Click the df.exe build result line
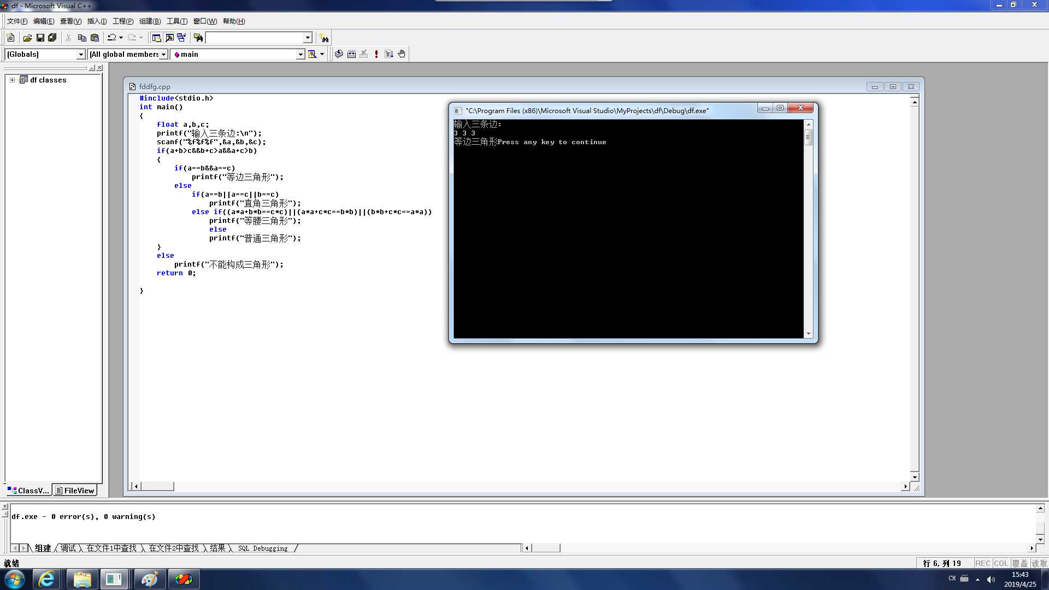 84,516
